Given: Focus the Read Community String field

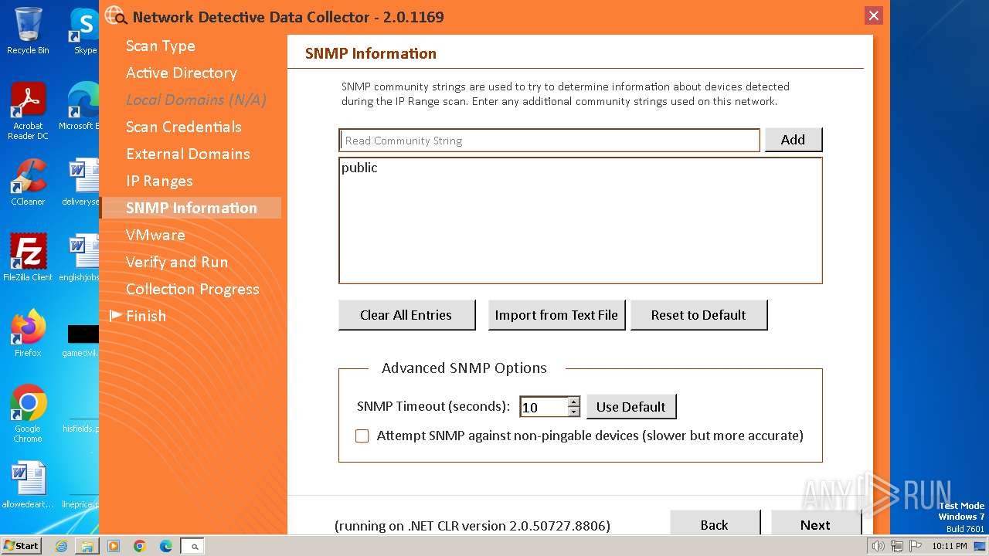Looking at the screenshot, I should (x=549, y=141).
